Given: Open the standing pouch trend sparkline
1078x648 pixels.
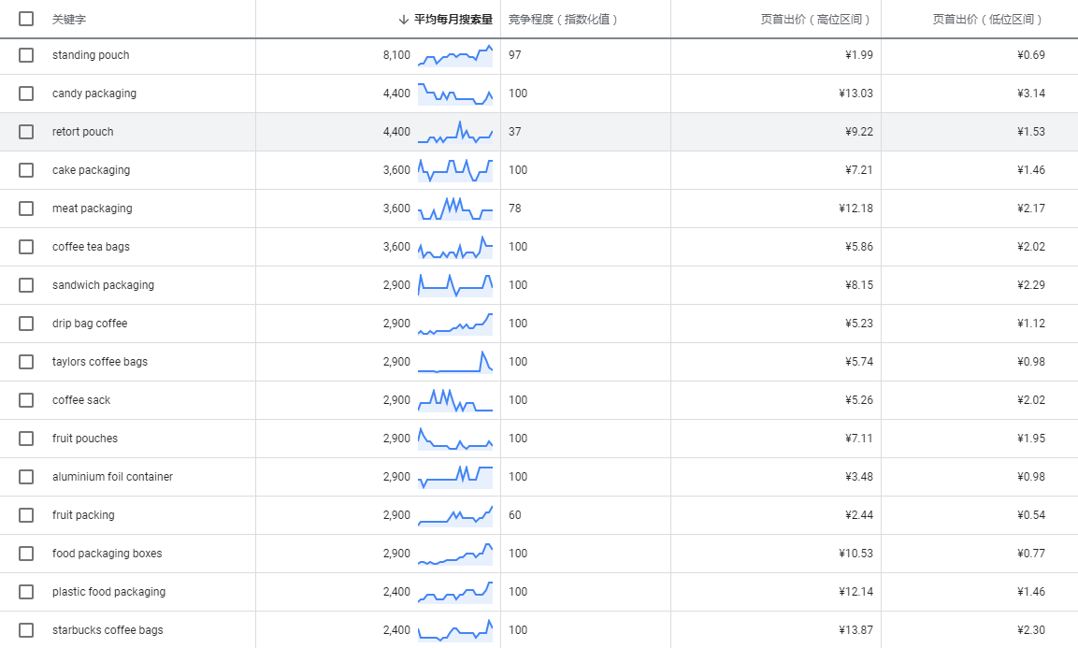Looking at the screenshot, I should click(x=455, y=55).
